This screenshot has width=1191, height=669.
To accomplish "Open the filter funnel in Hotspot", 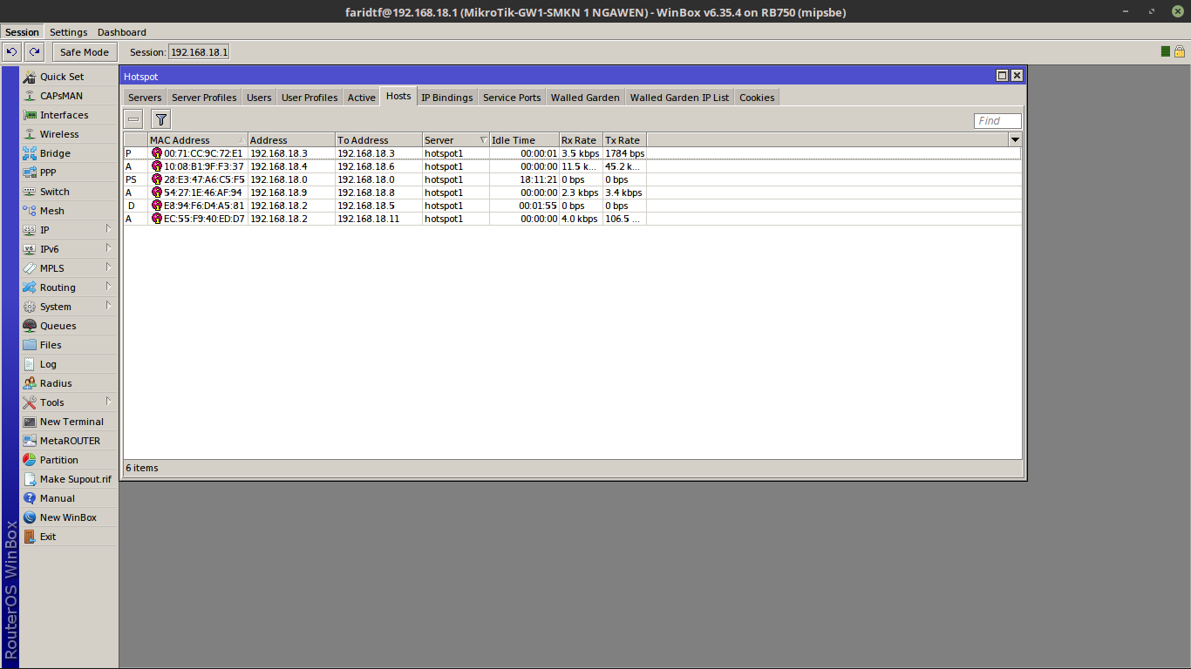I will point(161,119).
